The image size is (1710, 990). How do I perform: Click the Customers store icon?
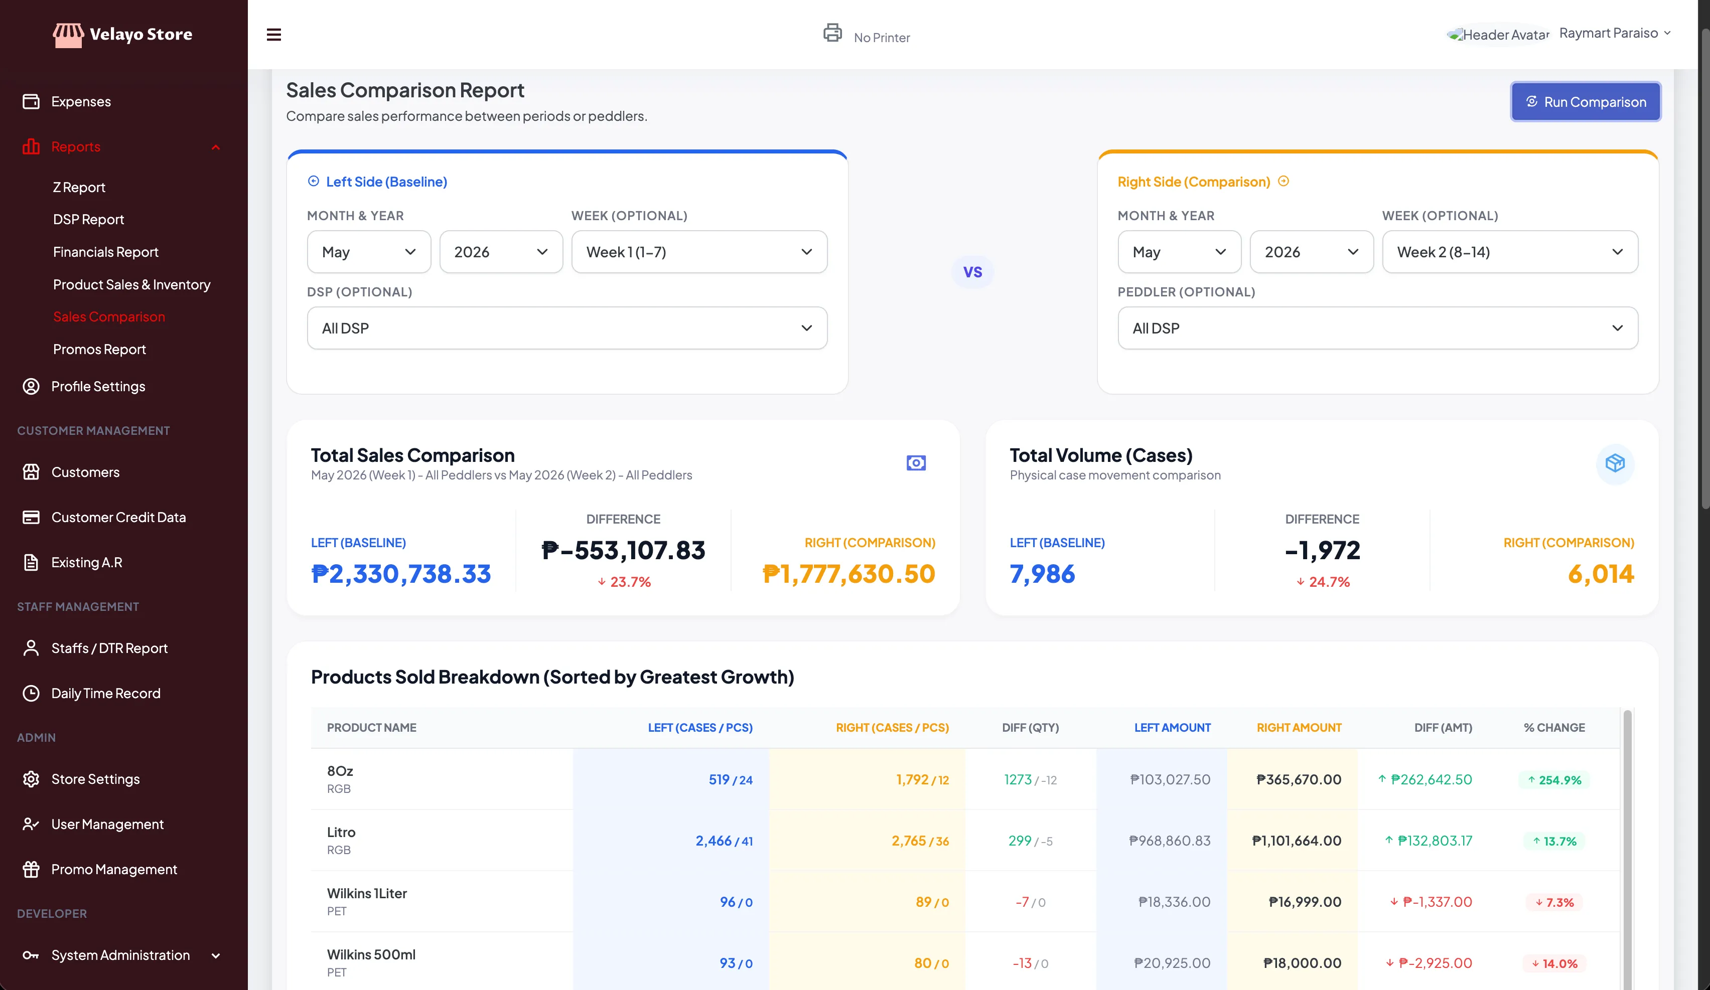point(31,472)
